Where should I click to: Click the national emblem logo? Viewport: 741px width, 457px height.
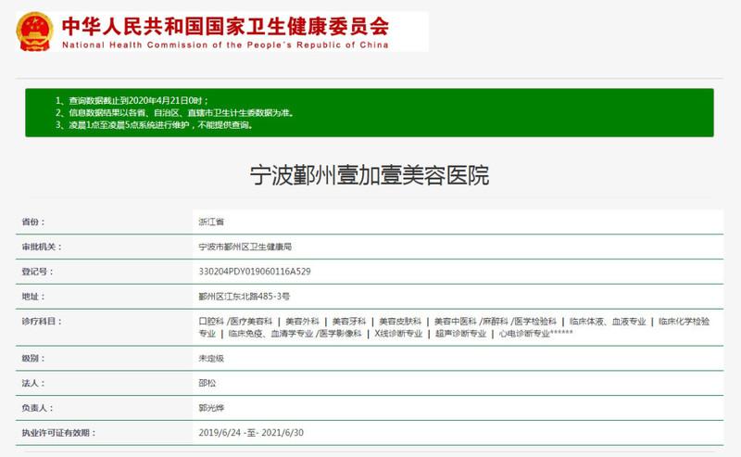click(34, 32)
